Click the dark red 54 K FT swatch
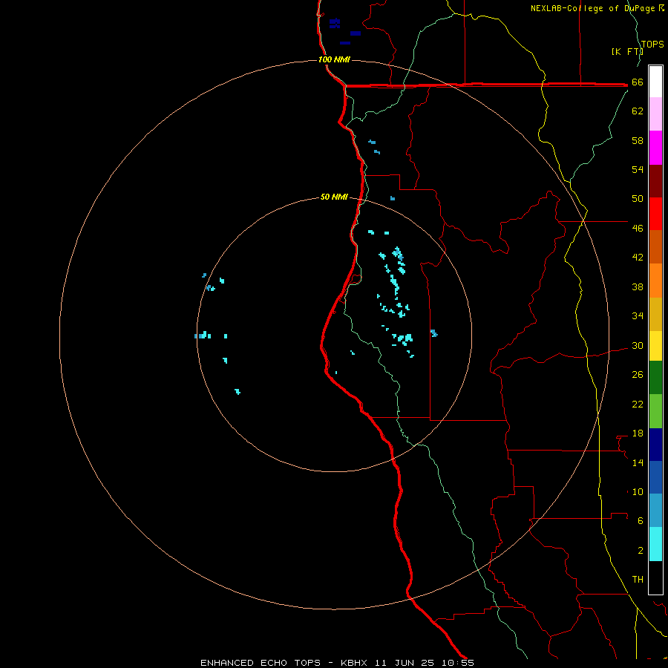 pos(655,180)
